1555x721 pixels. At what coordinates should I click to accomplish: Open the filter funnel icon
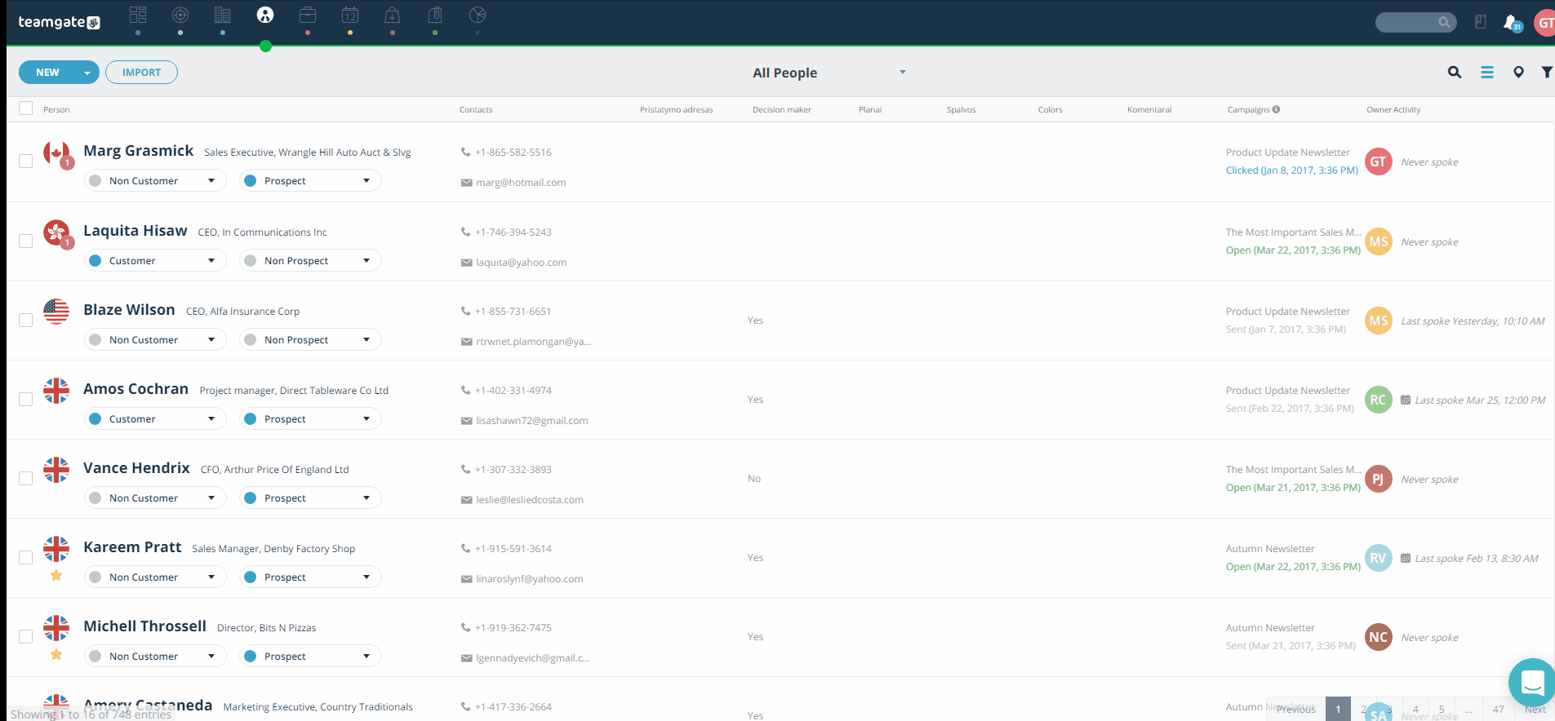click(x=1547, y=72)
